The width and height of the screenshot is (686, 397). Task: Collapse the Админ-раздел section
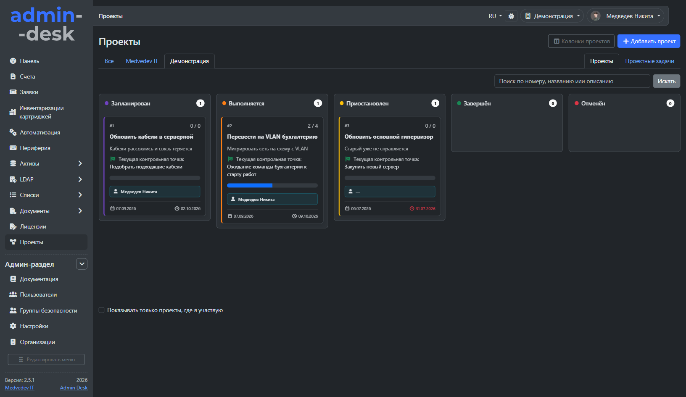82,264
